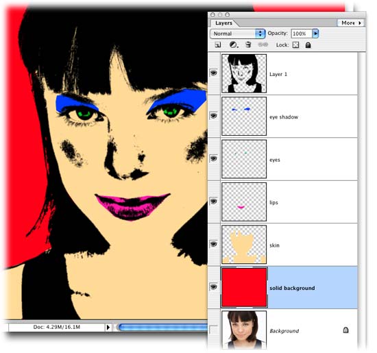Click the Opacity percentage field

[302, 34]
